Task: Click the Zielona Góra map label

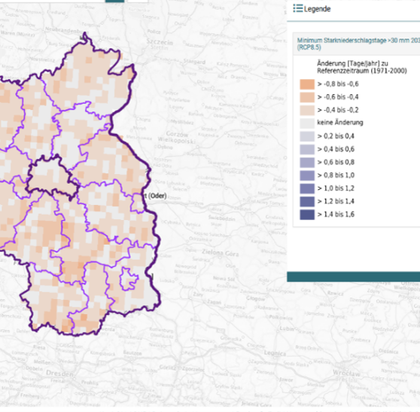Action: pyautogui.click(x=221, y=253)
